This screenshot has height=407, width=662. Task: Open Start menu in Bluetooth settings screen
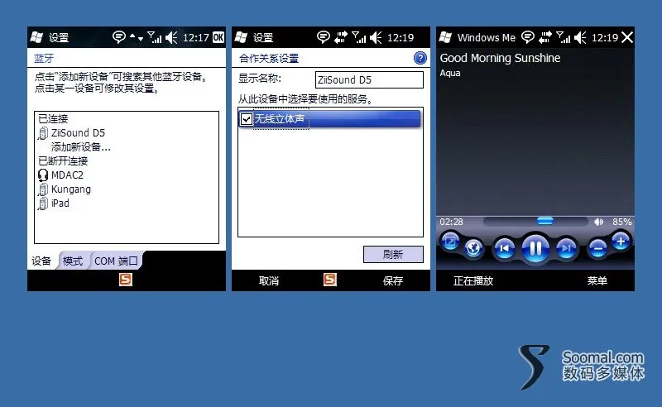click(x=36, y=37)
